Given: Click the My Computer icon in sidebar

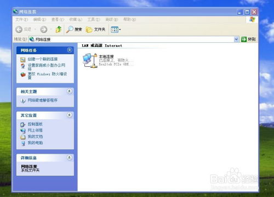Looking at the screenshot, I should click(23, 143).
